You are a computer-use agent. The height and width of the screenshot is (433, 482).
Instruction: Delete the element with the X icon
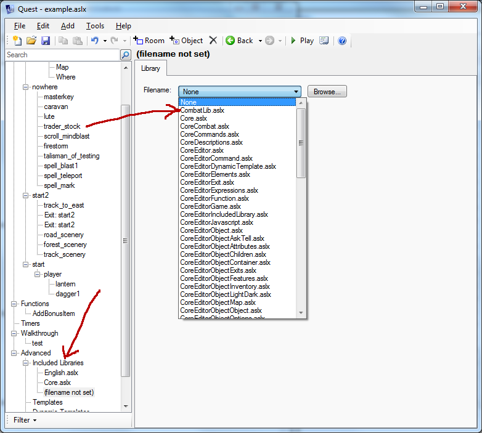pos(213,41)
